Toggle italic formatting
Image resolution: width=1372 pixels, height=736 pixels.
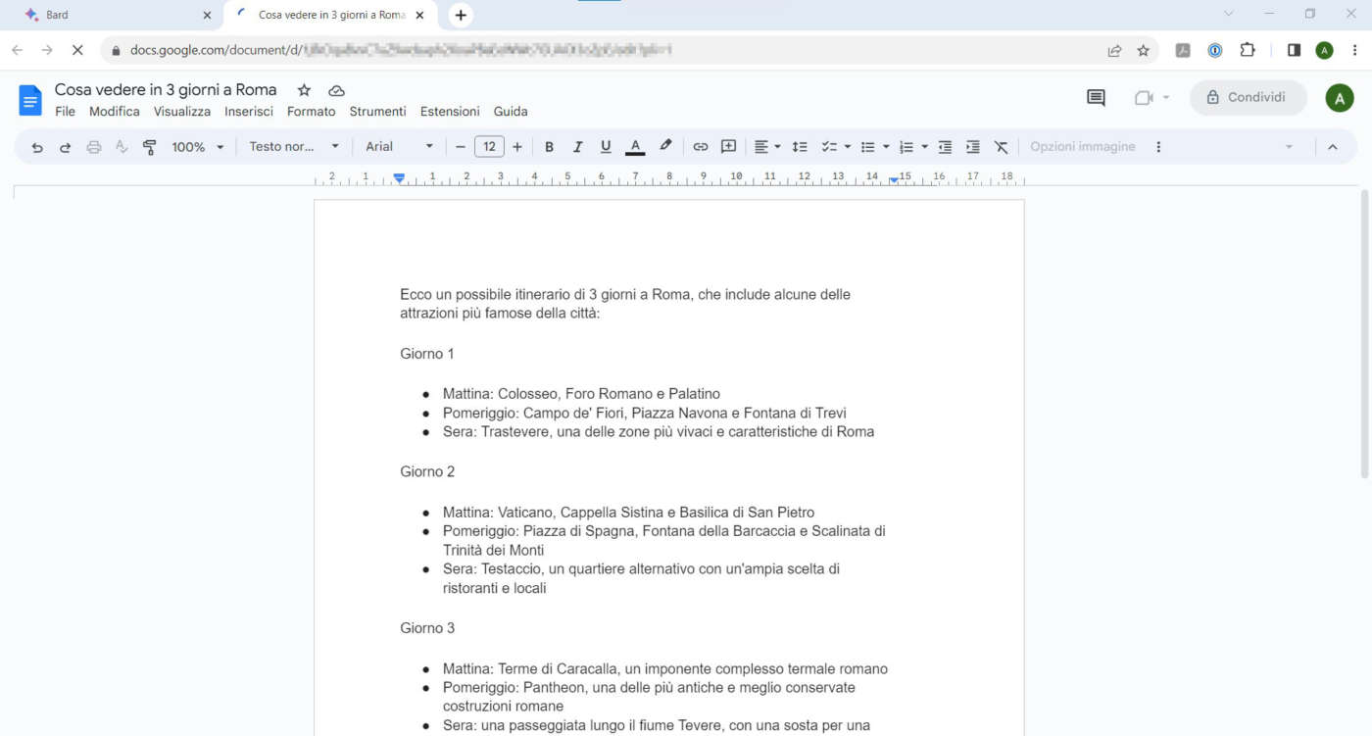click(x=577, y=147)
